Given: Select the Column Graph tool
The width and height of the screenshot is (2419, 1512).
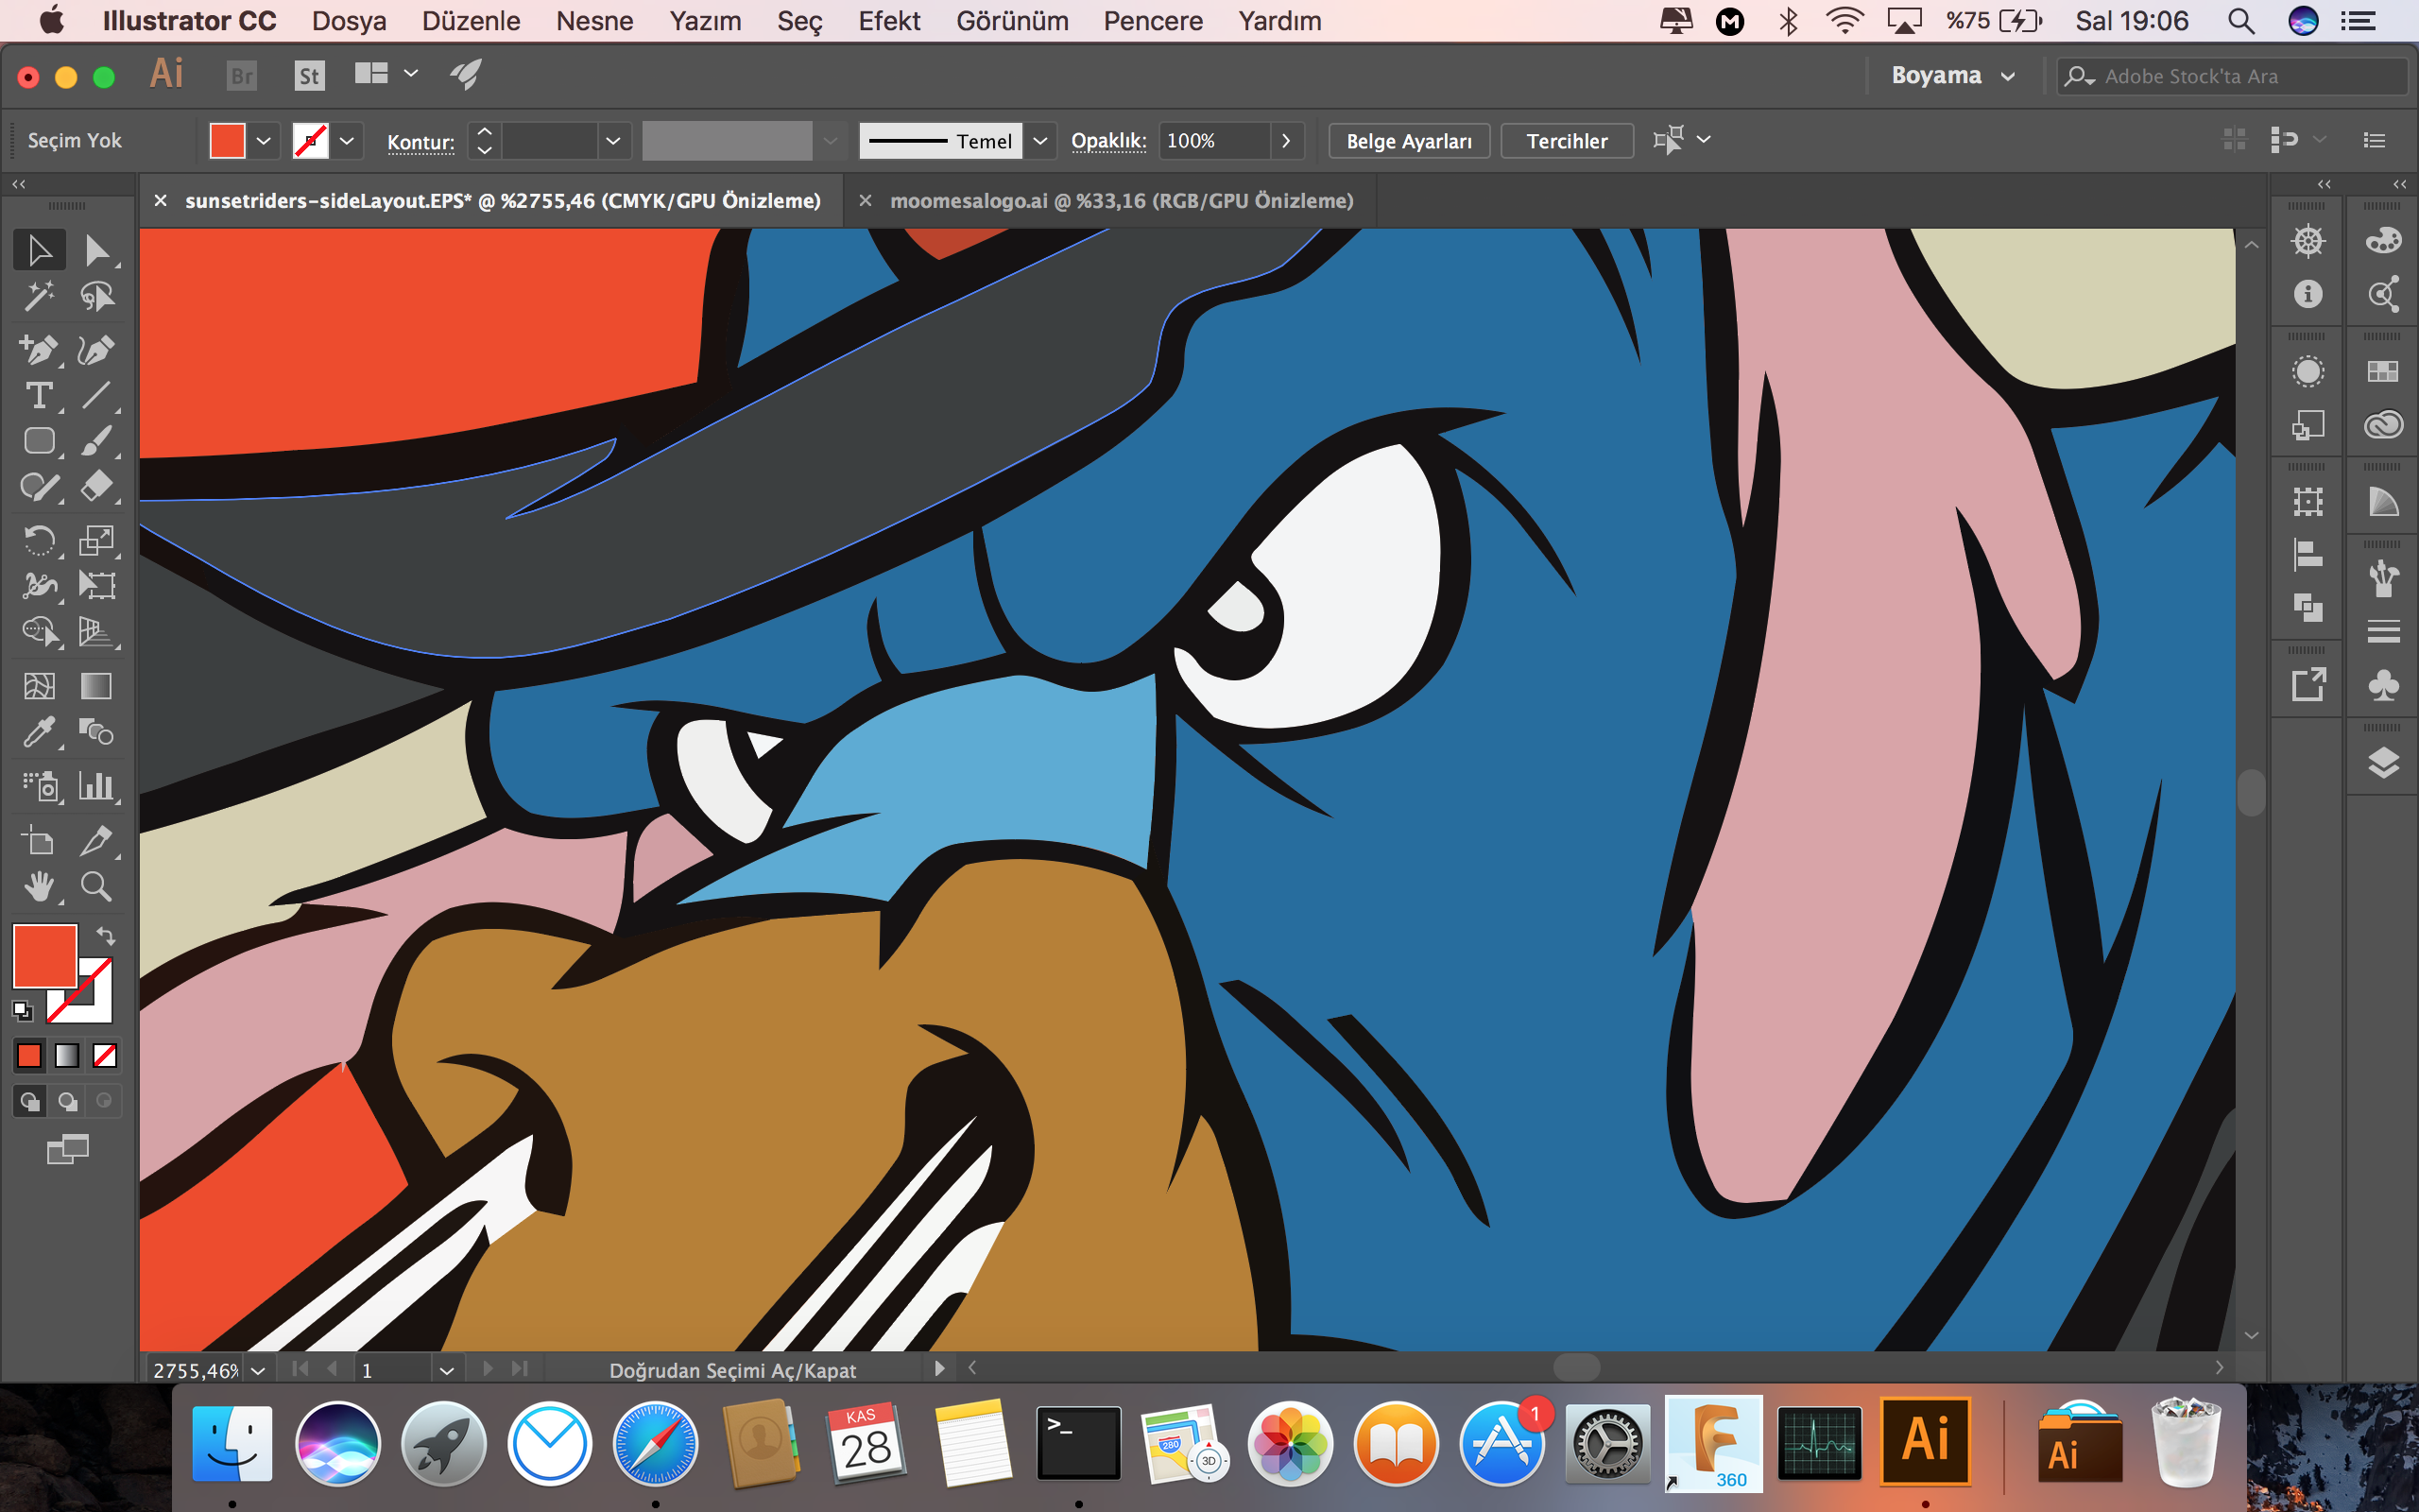Looking at the screenshot, I should point(96,786).
